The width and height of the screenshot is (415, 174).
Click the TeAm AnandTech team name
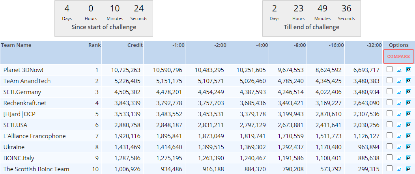point(27,81)
